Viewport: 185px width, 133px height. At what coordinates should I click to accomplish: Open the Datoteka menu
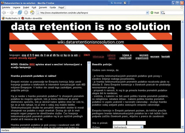[x=6, y=8]
